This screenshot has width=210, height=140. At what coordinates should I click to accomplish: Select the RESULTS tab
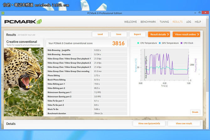(x=177, y=22)
